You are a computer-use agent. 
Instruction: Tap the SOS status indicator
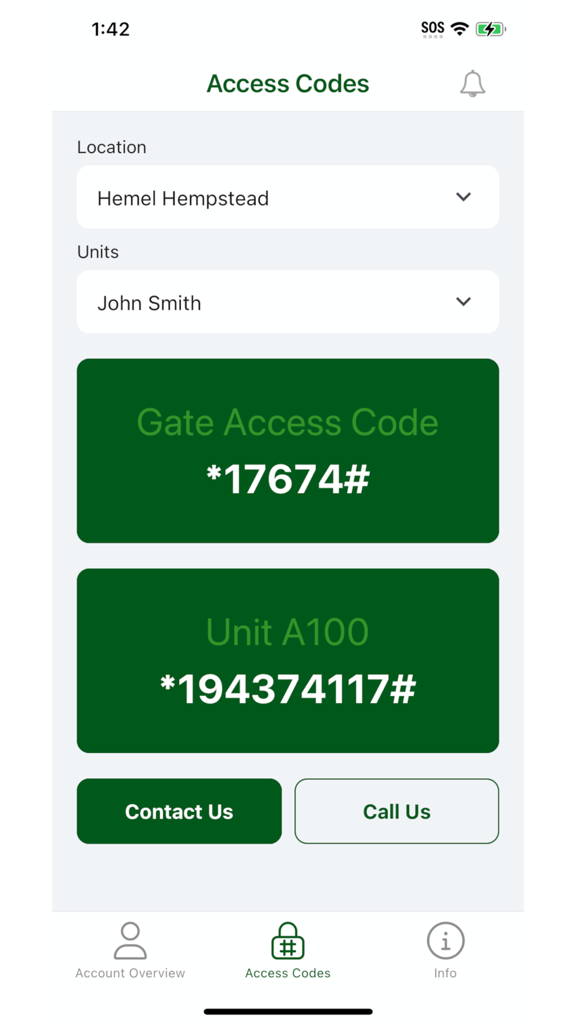(x=433, y=29)
